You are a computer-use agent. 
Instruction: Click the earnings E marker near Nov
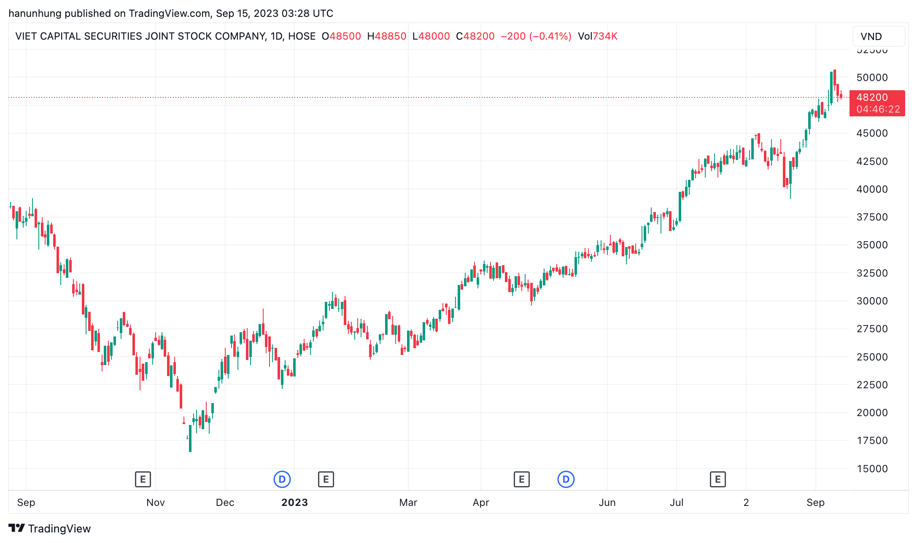coord(143,479)
